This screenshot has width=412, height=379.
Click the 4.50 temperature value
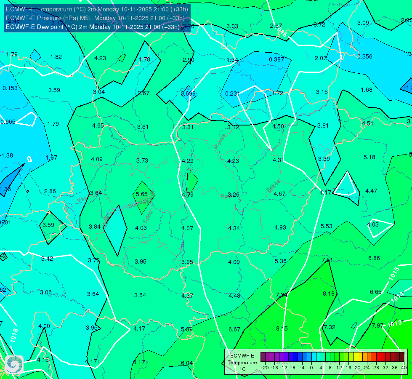coord(278,126)
